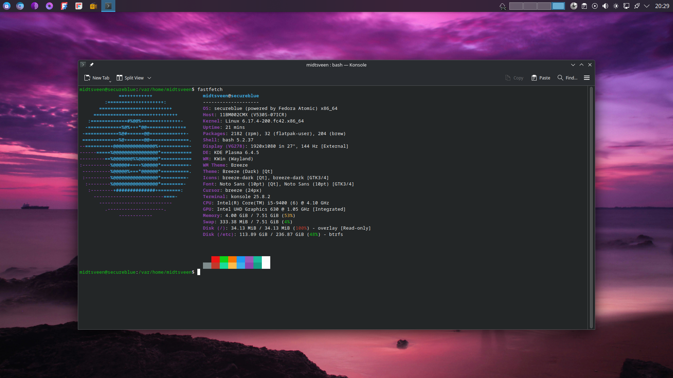Open the Chromium-style browser in panel
This screenshot has width=673, height=378.
tap(20, 6)
